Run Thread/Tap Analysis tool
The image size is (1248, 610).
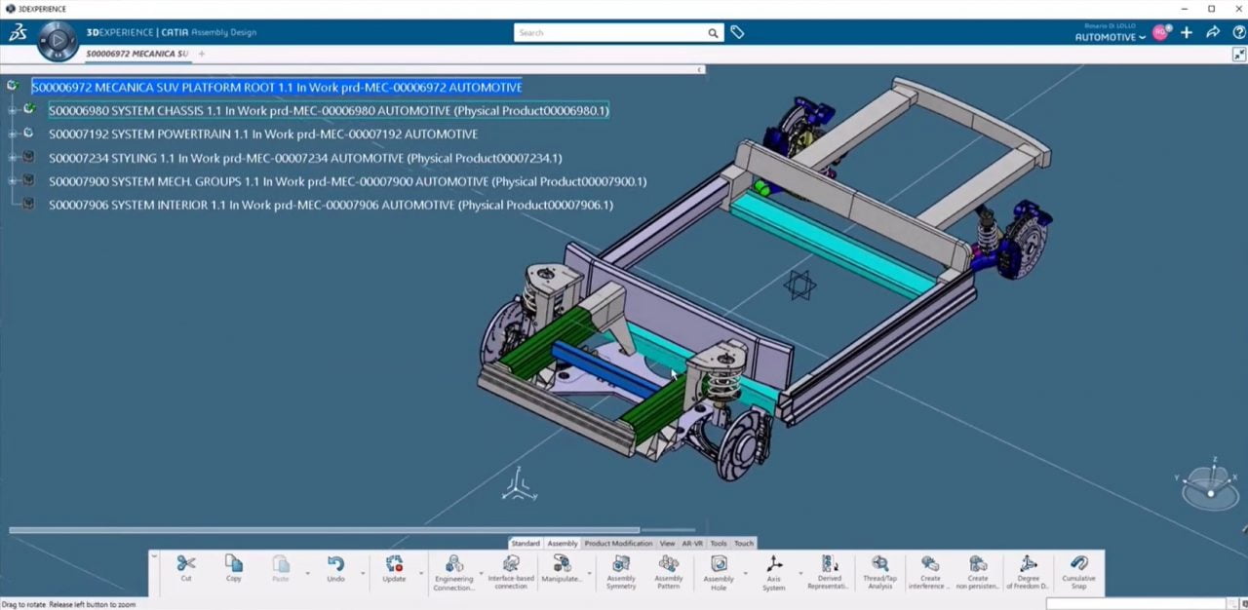pos(880,563)
